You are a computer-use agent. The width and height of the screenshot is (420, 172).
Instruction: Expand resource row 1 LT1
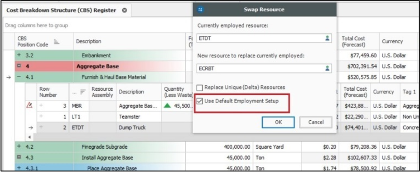click(x=41, y=117)
